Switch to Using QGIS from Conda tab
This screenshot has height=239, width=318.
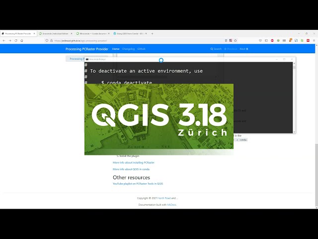(x=130, y=33)
